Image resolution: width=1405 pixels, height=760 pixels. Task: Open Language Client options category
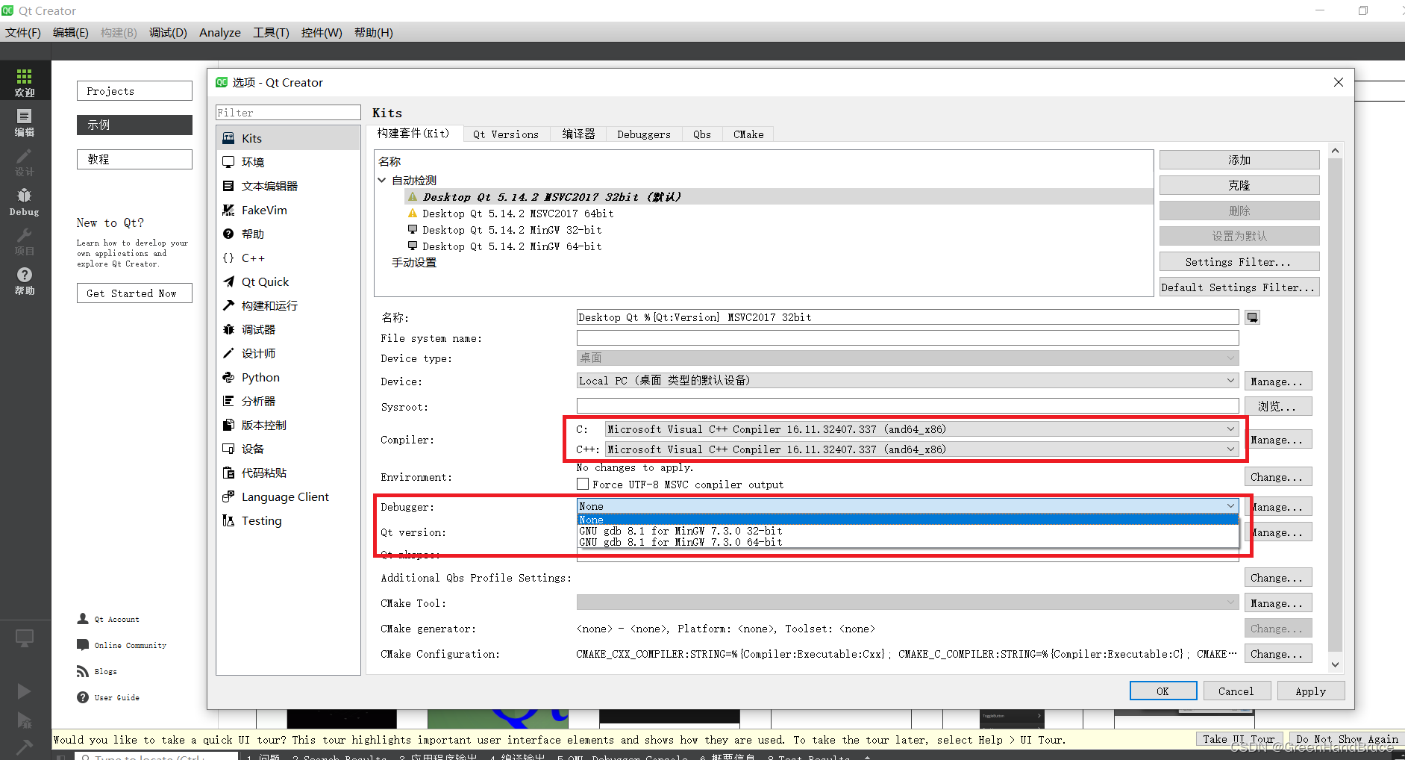click(x=288, y=496)
